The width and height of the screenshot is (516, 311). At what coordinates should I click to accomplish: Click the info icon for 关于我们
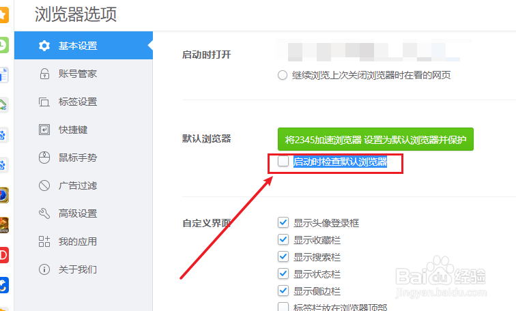point(44,269)
